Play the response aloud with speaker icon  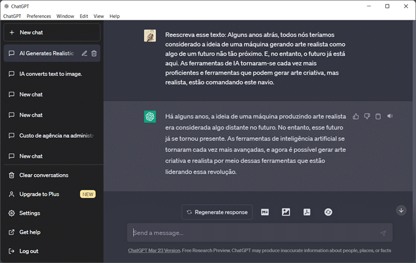pyautogui.click(x=390, y=116)
